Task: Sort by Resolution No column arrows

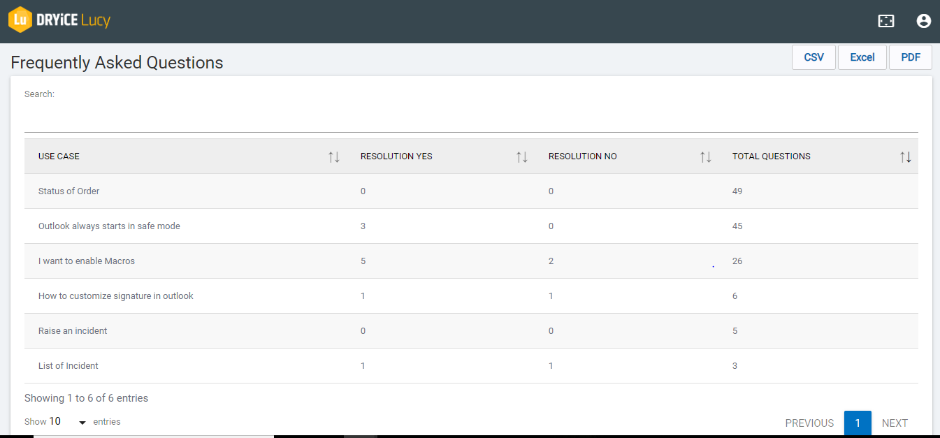Action: (705, 156)
